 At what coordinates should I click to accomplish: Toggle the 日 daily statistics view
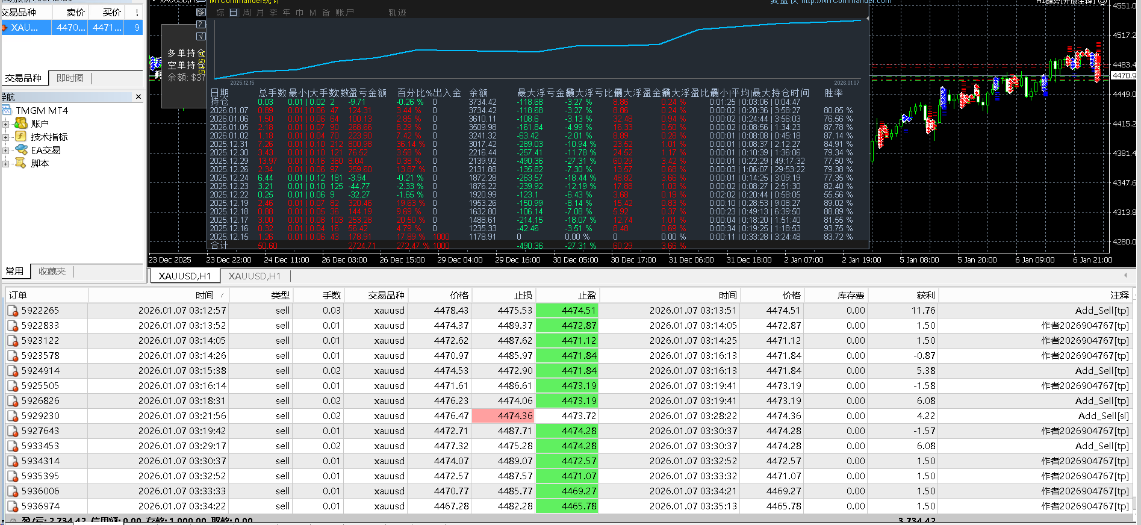pyautogui.click(x=233, y=13)
